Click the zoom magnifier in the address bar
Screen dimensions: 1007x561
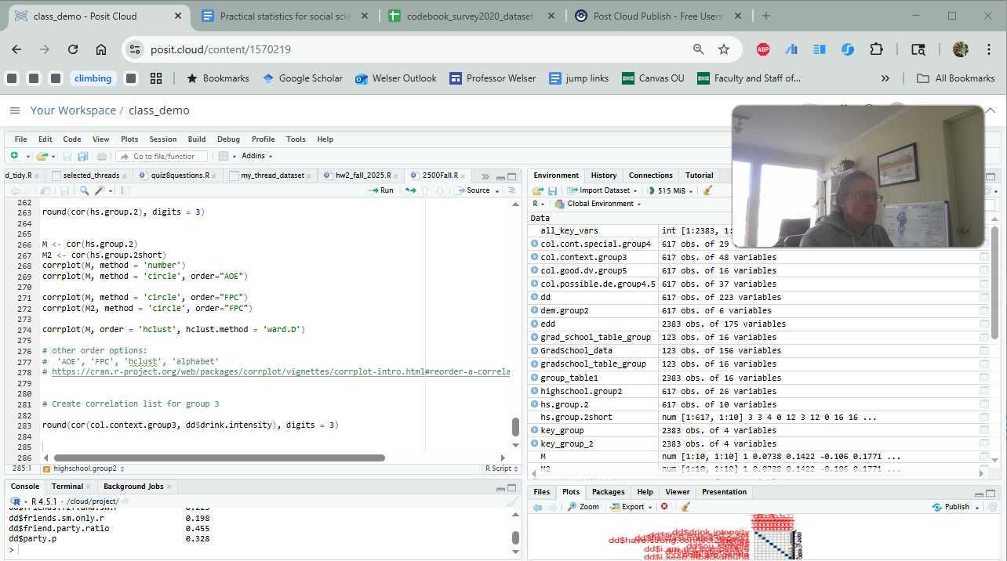(698, 49)
